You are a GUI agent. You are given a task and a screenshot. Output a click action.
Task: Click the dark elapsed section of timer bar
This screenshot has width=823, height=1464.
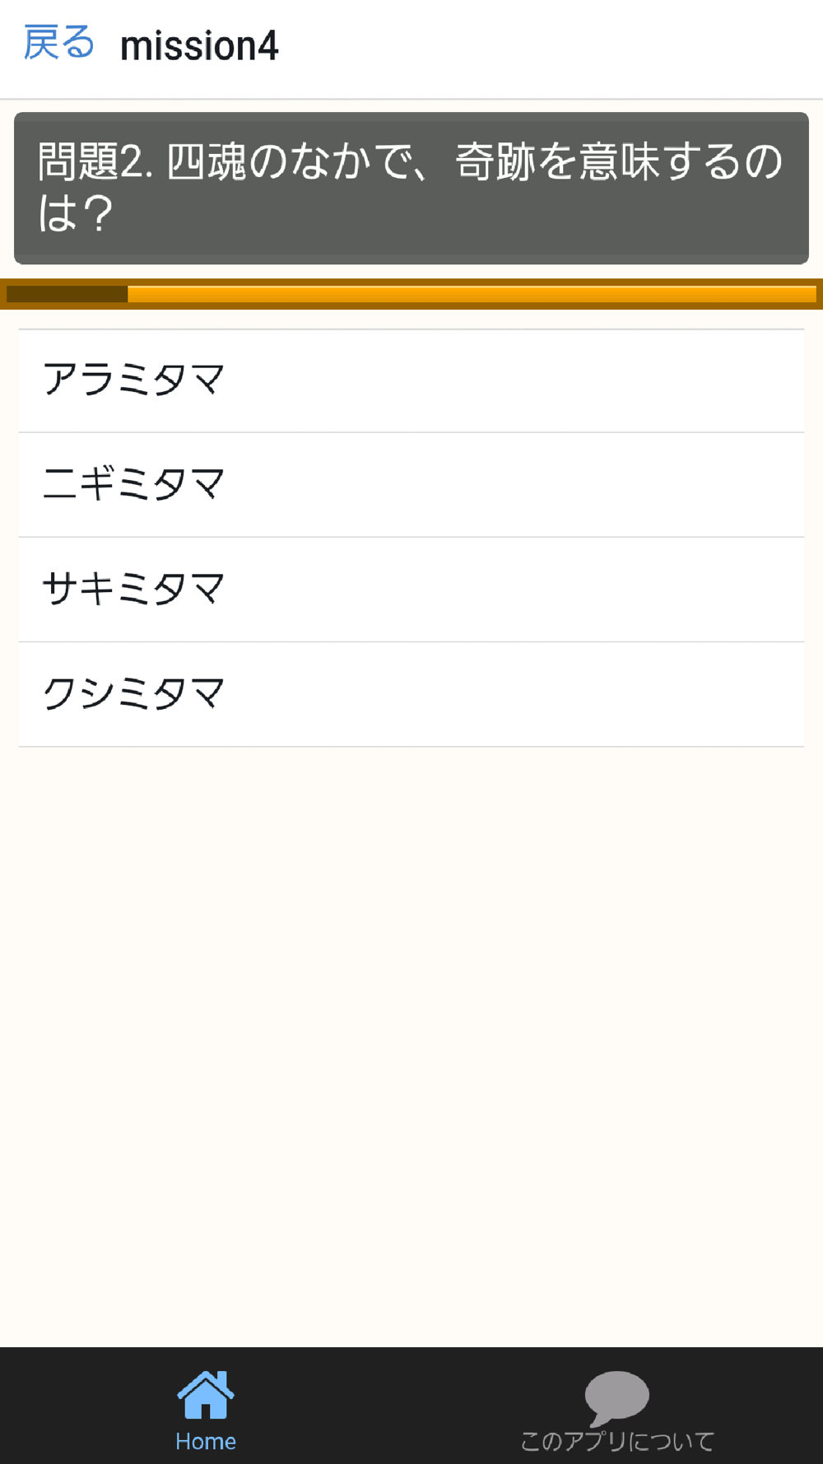coord(67,294)
